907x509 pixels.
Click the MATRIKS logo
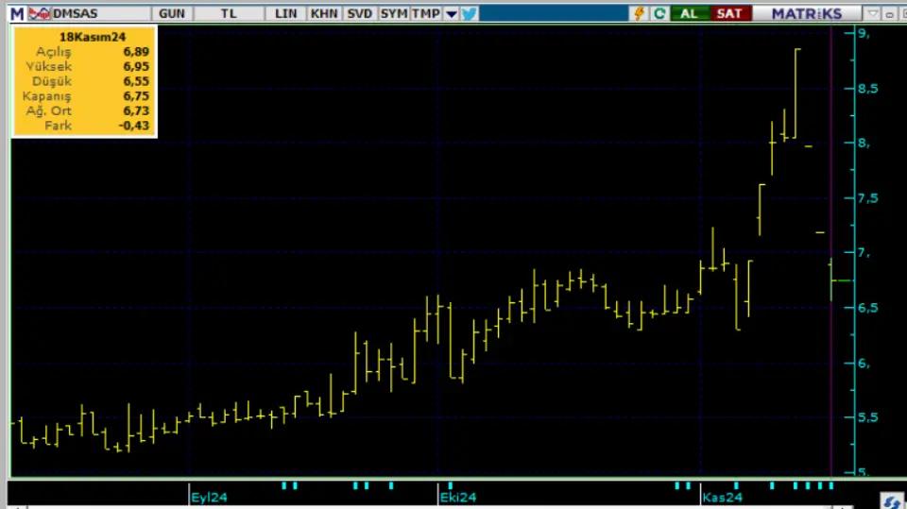(807, 13)
